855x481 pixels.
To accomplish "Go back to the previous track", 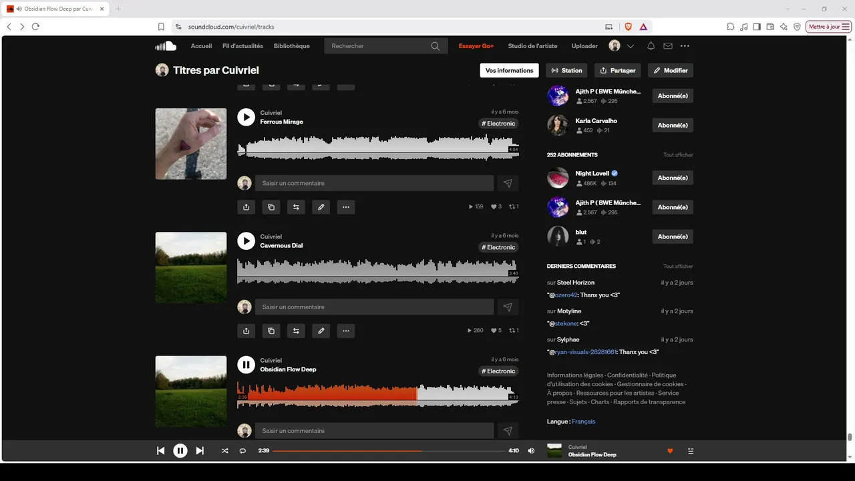I will (x=160, y=451).
